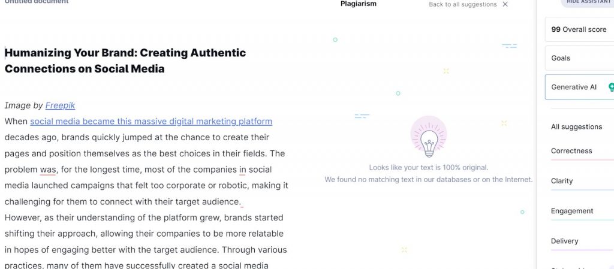Select the Delivery category
Image resolution: width=614 pixels, height=269 pixels.
pos(565,241)
